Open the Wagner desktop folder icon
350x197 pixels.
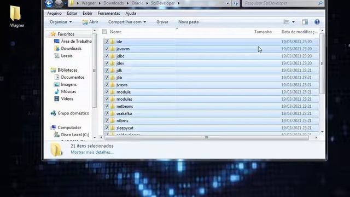tap(16, 13)
